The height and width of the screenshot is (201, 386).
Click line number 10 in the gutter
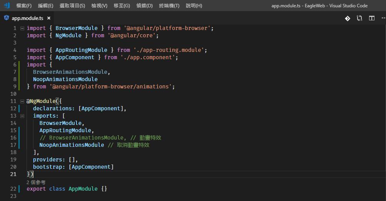click(x=13, y=94)
